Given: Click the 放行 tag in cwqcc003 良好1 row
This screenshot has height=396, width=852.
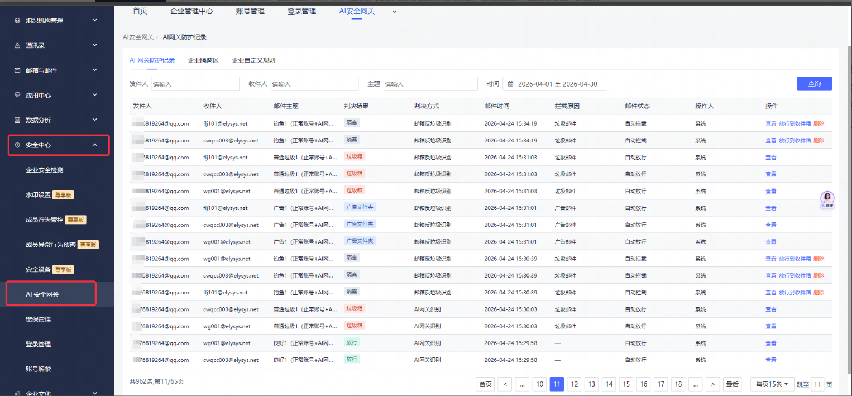Looking at the screenshot, I should (x=352, y=359).
